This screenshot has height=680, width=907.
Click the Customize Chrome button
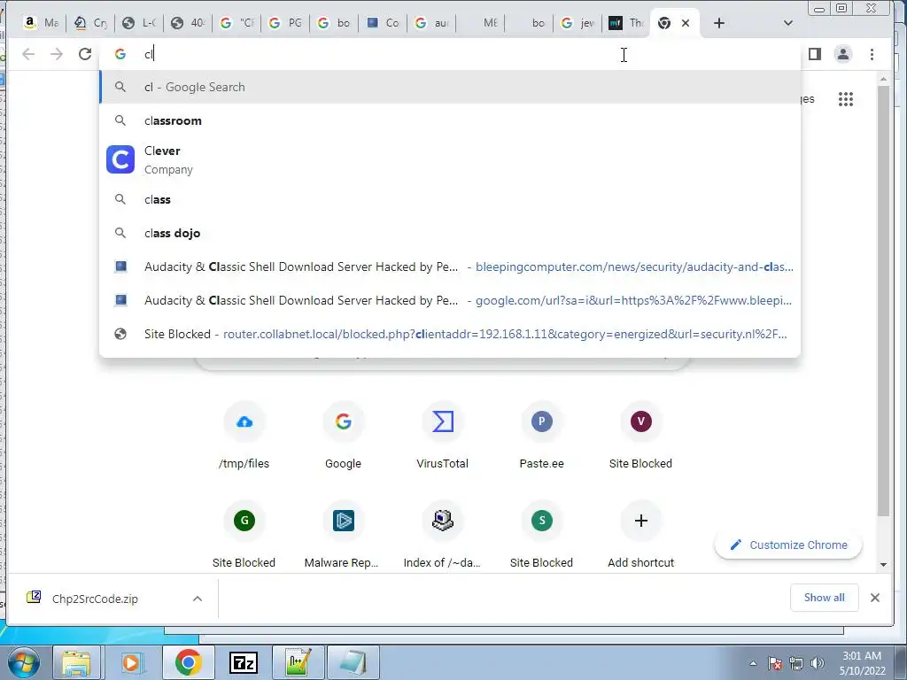[x=788, y=545]
